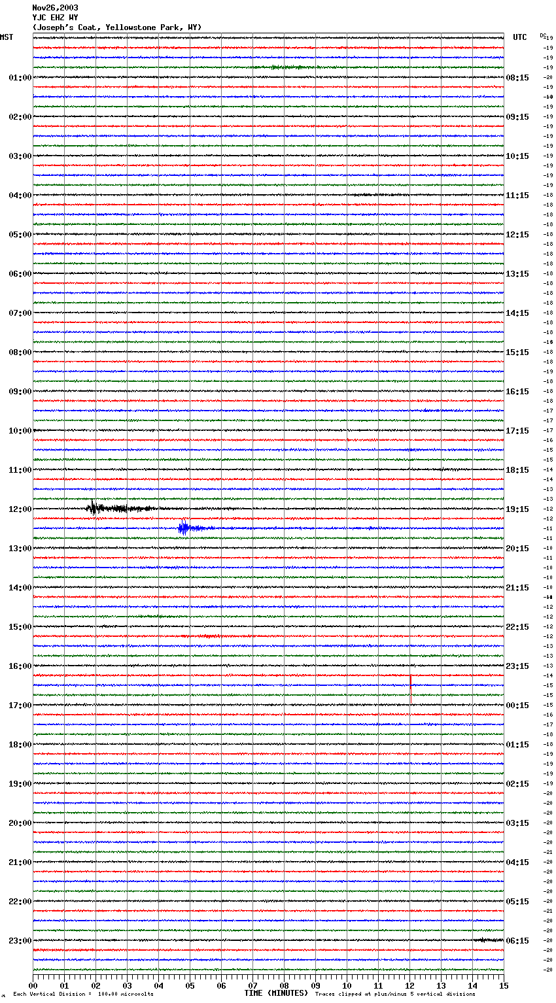Click the blue seismic event on the 12:30 trace
The height and width of the screenshot is (1003, 556).
pos(194,528)
